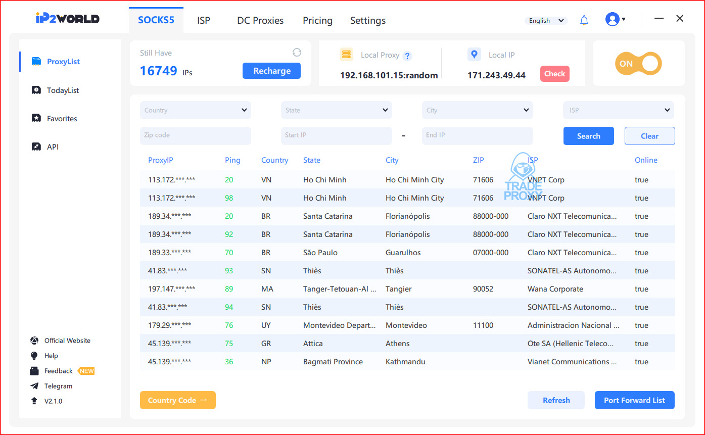Image resolution: width=705 pixels, height=435 pixels.
Task: Expand the caret beside the user avatar
Action: click(x=624, y=20)
